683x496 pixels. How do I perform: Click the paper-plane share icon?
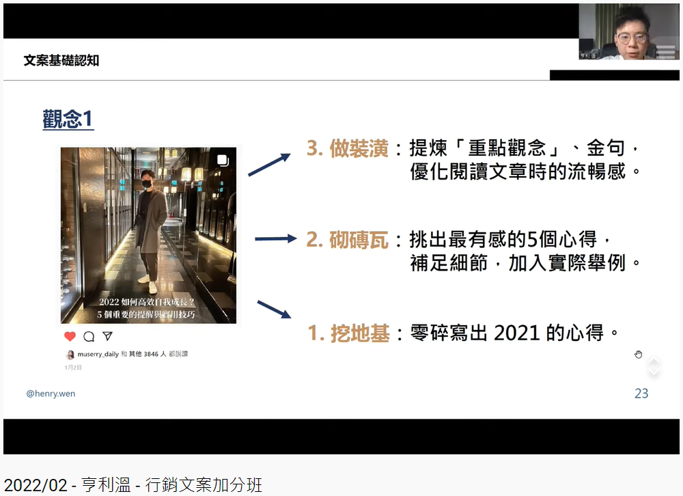click(x=107, y=336)
